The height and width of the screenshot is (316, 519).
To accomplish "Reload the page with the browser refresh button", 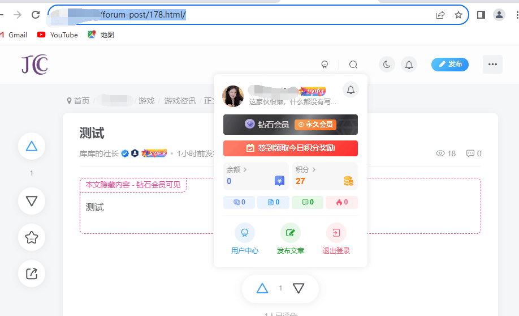I will coord(36,15).
